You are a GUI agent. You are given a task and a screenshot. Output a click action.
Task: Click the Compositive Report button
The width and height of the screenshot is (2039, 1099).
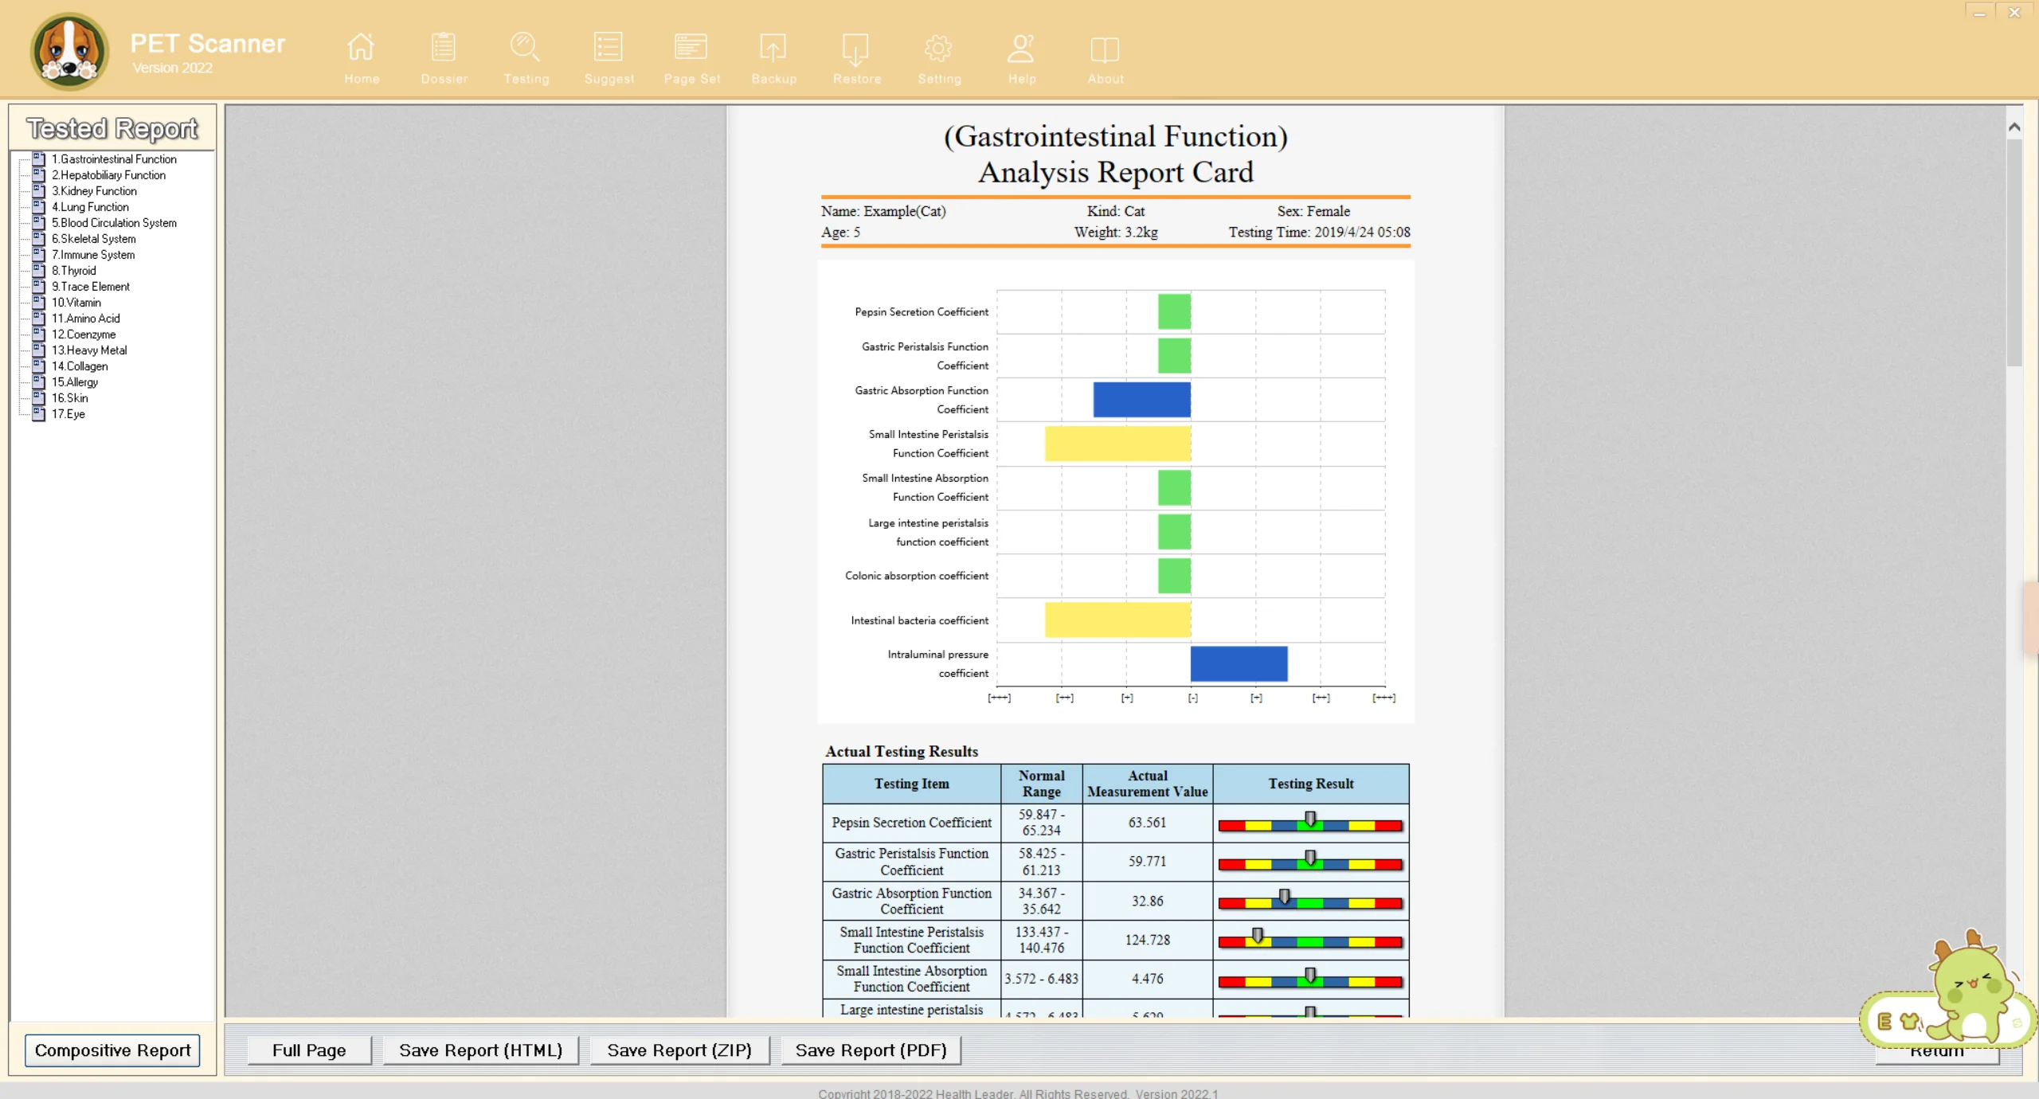coord(112,1050)
